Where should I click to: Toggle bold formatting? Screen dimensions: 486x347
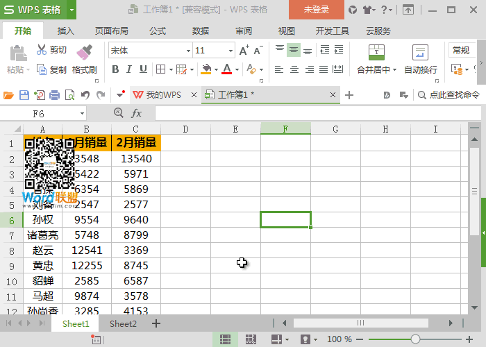click(x=115, y=69)
